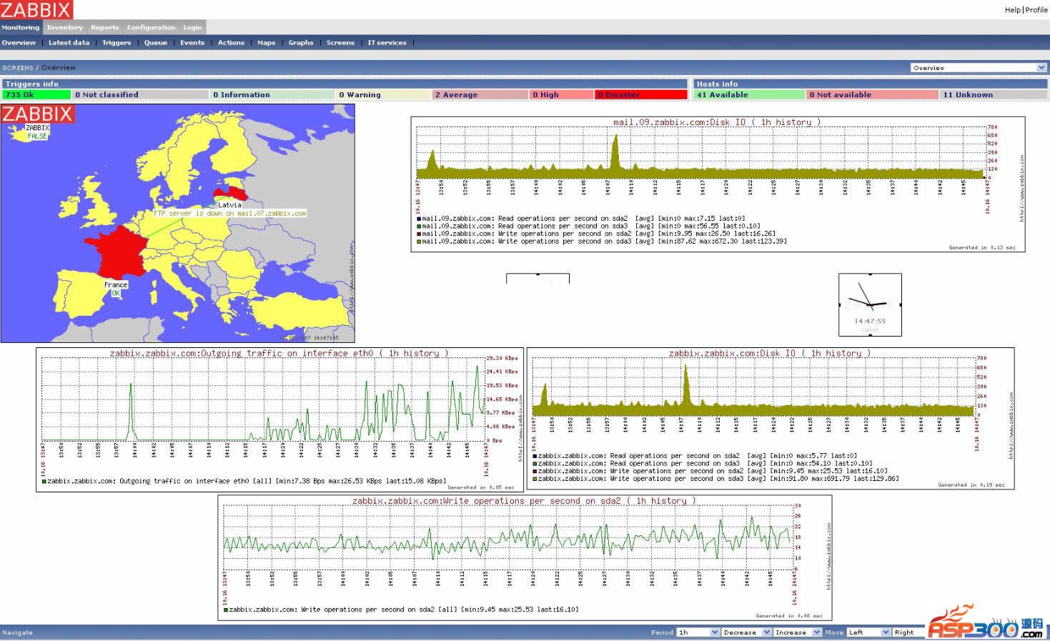This screenshot has height=641, width=1050.
Task: Click the green 735 Ok status cell
Action: [36, 94]
